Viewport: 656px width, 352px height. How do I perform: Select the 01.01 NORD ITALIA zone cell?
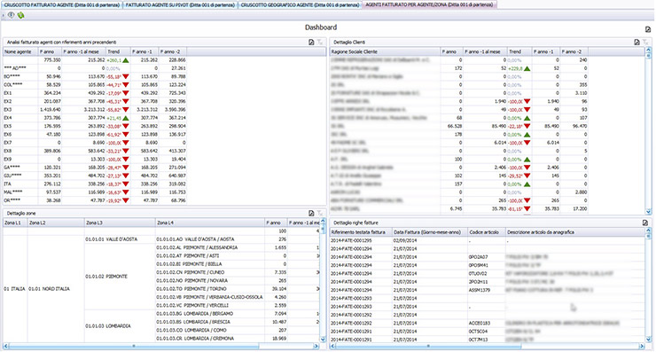pos(56,289)
